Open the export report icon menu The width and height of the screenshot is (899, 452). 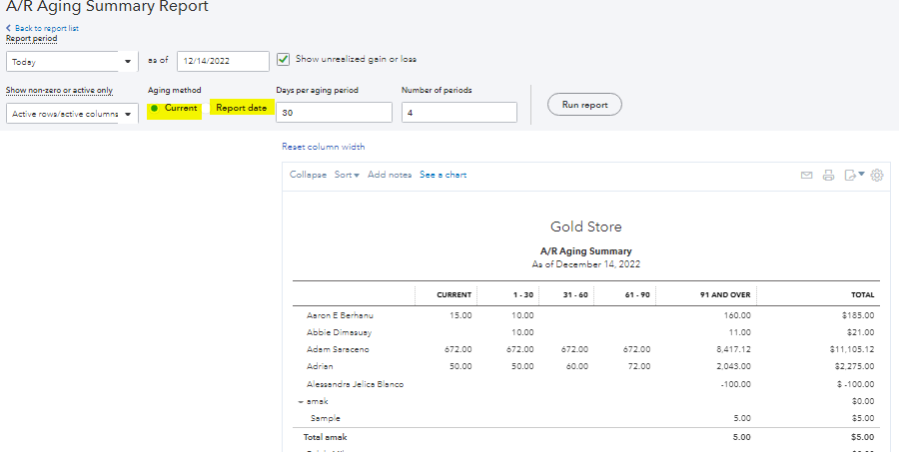(853, 176)
